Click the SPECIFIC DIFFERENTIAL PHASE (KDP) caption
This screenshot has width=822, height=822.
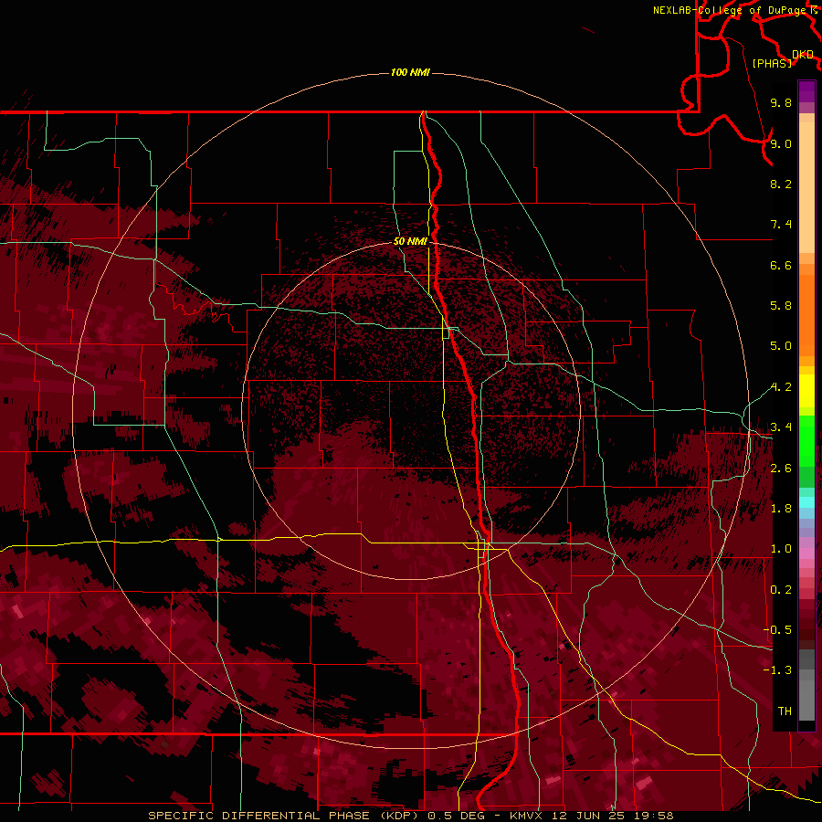point(283,816)
